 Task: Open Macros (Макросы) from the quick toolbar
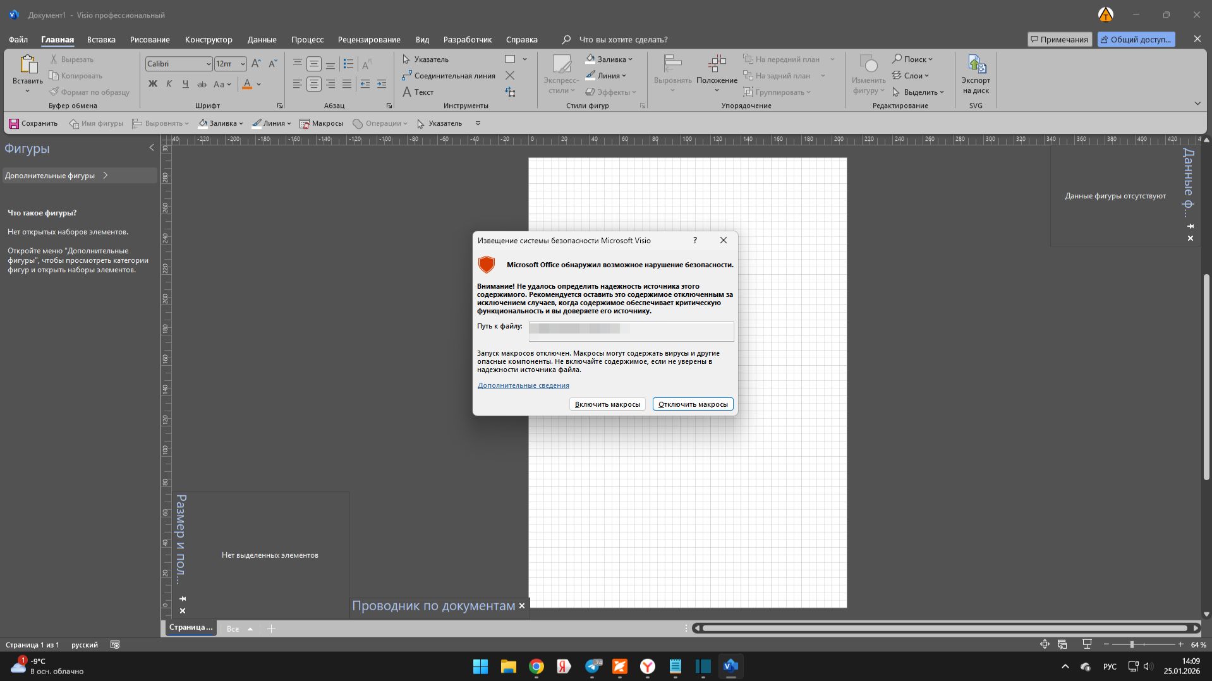pos(321,124)
